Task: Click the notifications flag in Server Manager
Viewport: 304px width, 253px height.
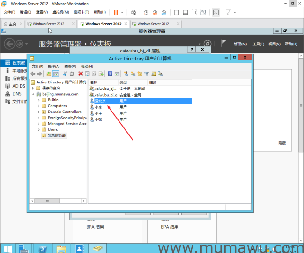Action: (223, 44)
